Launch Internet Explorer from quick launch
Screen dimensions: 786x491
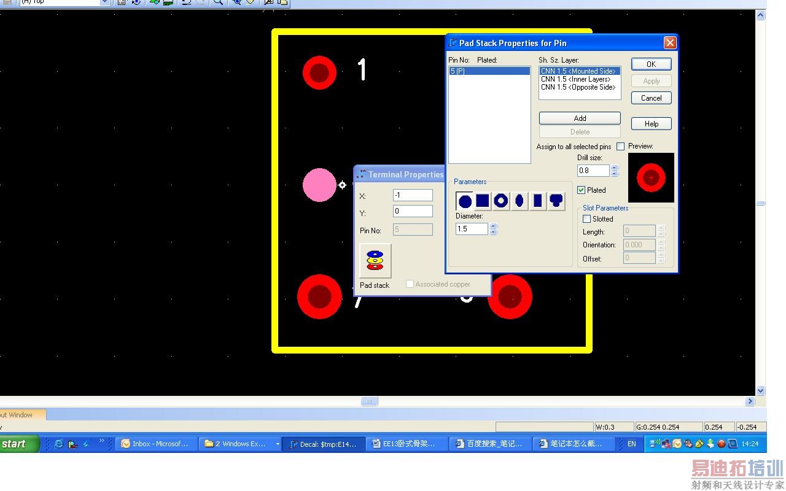59,444
